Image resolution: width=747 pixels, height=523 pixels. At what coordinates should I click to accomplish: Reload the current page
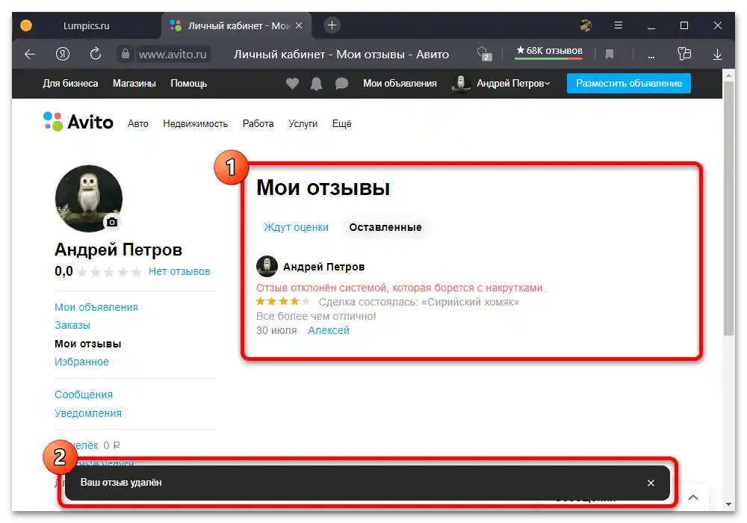pyautogui.click(x=96, y=54)
